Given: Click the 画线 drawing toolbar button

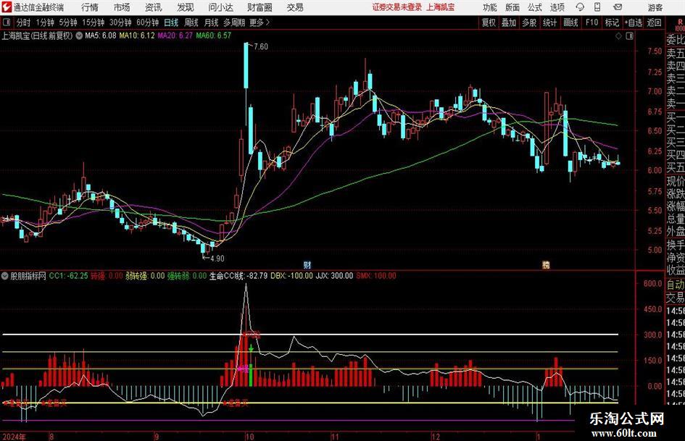Looking at the screenshot, I should pos(571,22).
